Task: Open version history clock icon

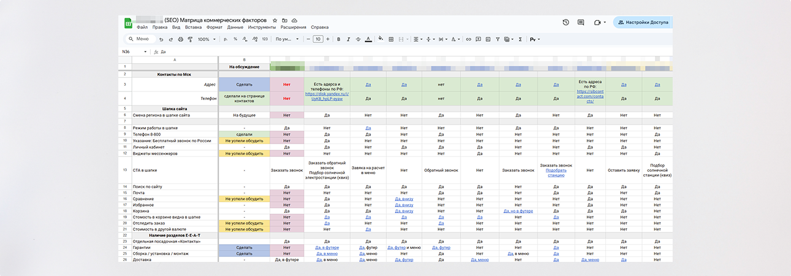Action: (565, 22)
